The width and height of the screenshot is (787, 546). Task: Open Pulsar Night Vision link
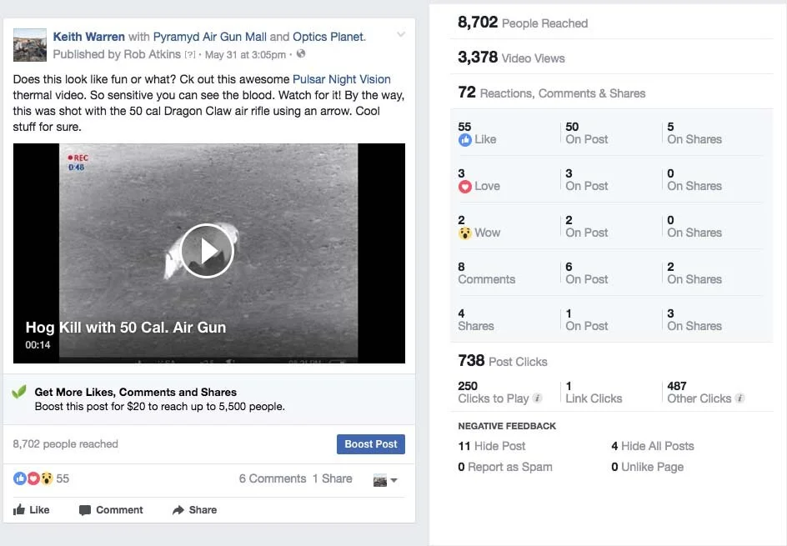pos(341,79)
